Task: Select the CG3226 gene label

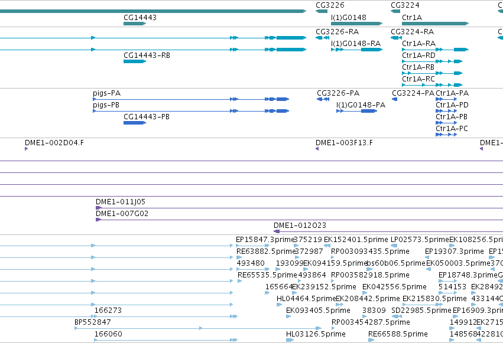Action: [330, 5]
